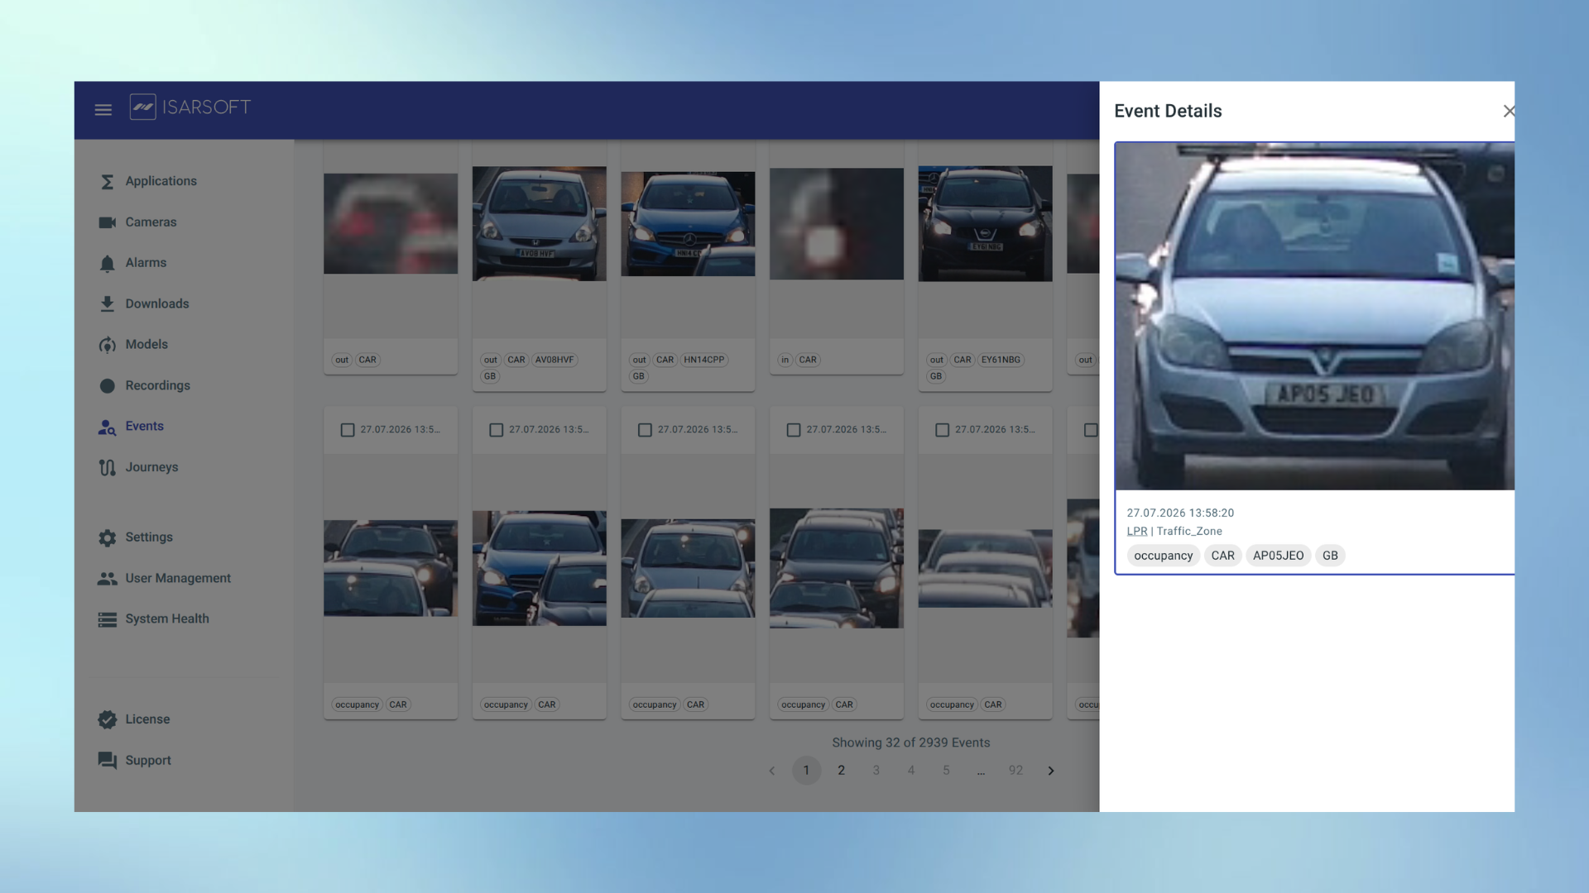1589x893 pixels.
Task: Click 'Showing 32 of 2939 Events' text
Action: pos(910,743)
